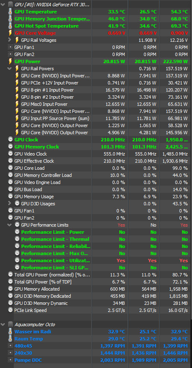192x368 pixels.
Task: Click the 99.0 % GPU Core Load maximum
Action: [x=180, y=168]
